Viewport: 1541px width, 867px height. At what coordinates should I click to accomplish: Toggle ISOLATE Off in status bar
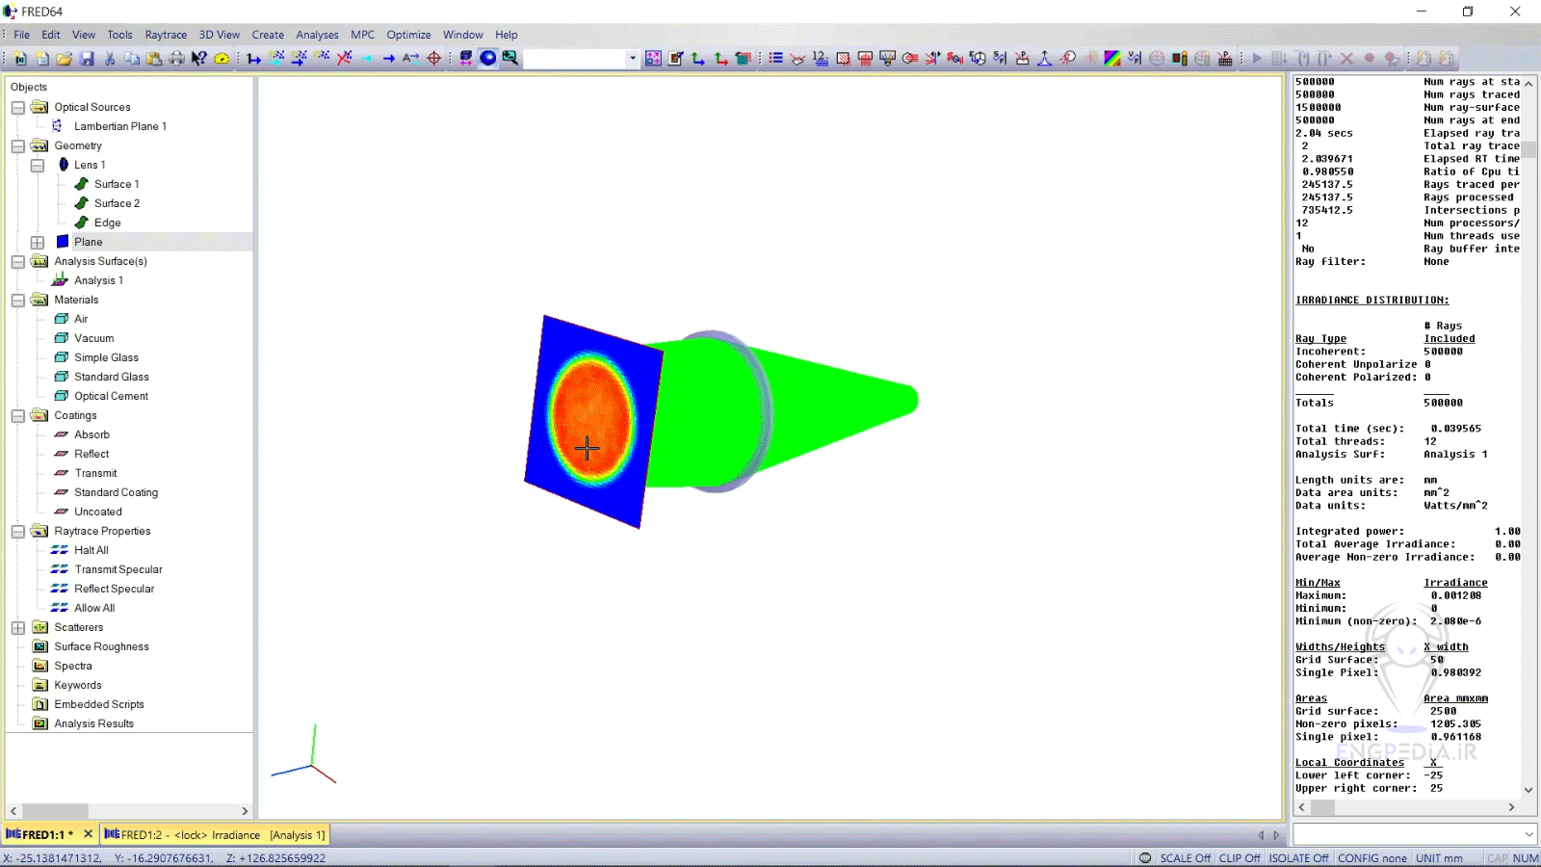coord(1297,858)
